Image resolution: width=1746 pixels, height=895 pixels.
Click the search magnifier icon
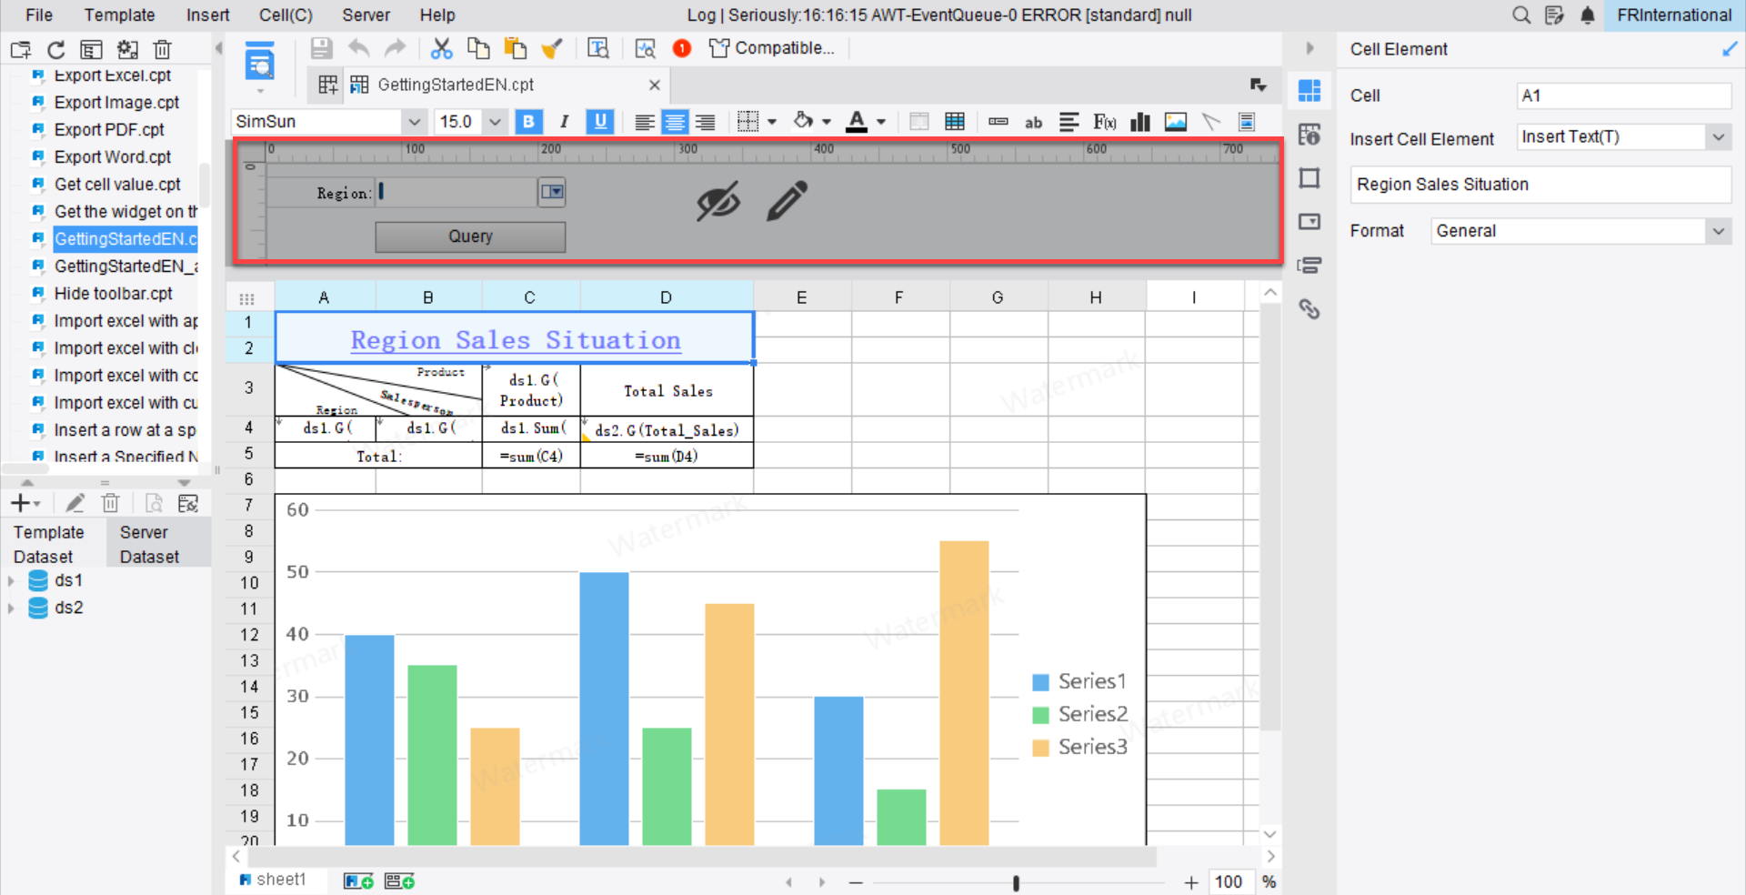1521,15
